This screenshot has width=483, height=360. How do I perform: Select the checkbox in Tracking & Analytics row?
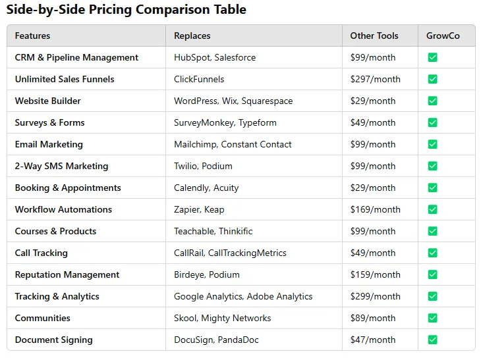pyautogui.click(x=432, y=296)
